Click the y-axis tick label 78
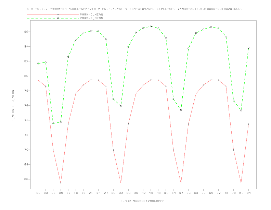This screenshot has width=271, height=210. (x=26, y=91)
